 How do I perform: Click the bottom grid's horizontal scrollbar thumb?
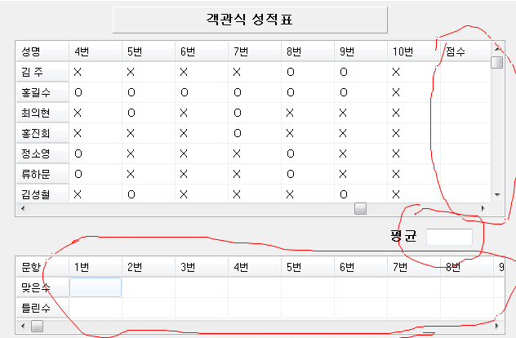pyautogui.click(x=38, y=326)
